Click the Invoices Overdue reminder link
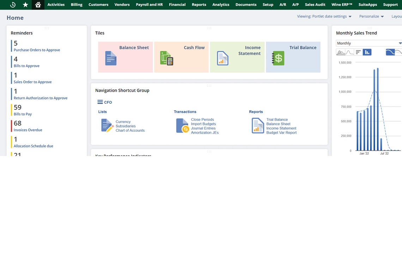The width and height of the screenshot is (402, 260). 28,130
